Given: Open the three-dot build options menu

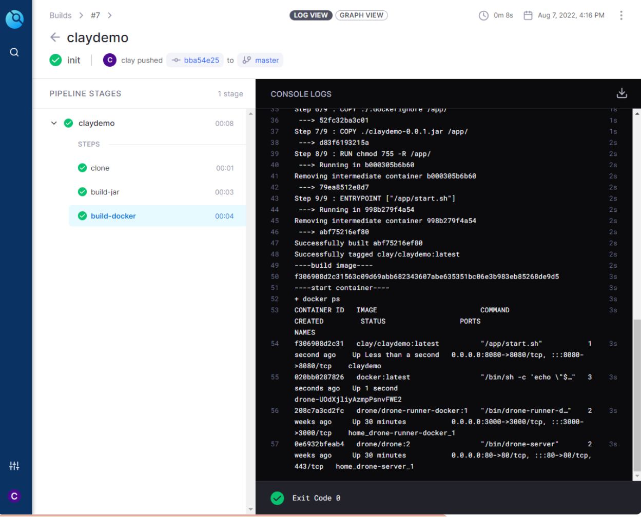Looking at the screenshot, I should tap(621, 15).
